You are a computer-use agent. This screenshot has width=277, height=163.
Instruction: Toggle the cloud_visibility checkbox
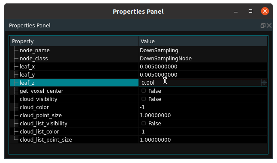pos(144,99)
